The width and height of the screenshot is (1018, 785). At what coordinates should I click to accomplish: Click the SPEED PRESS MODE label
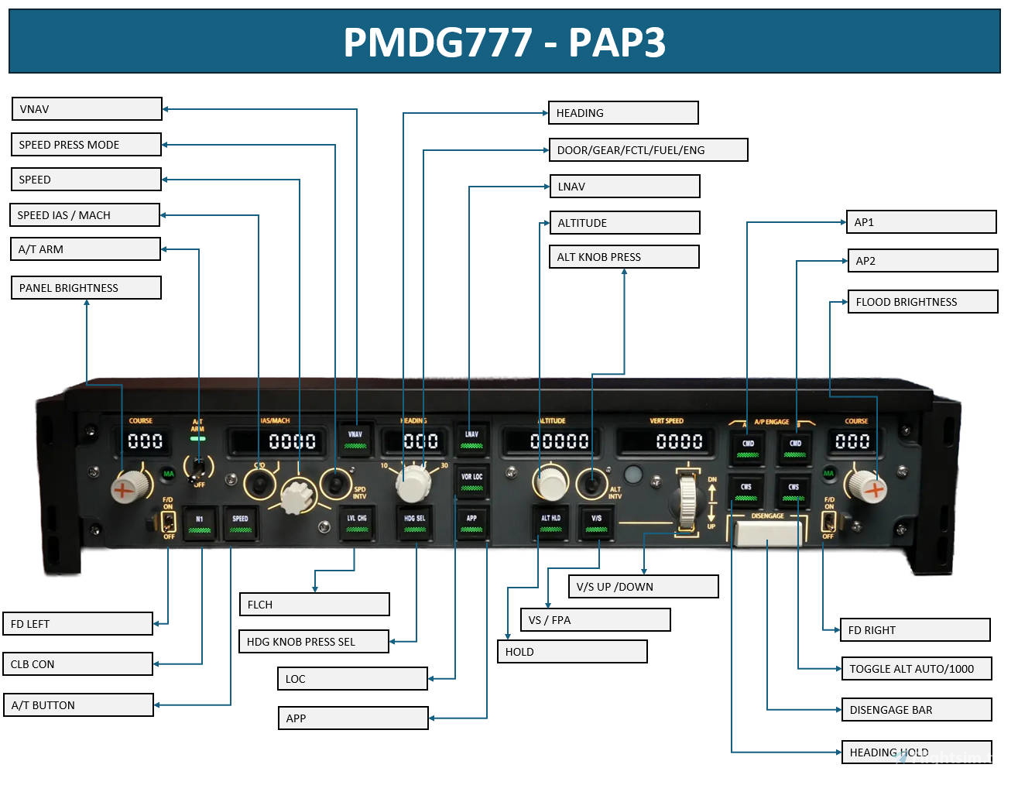tap(86, 145)
